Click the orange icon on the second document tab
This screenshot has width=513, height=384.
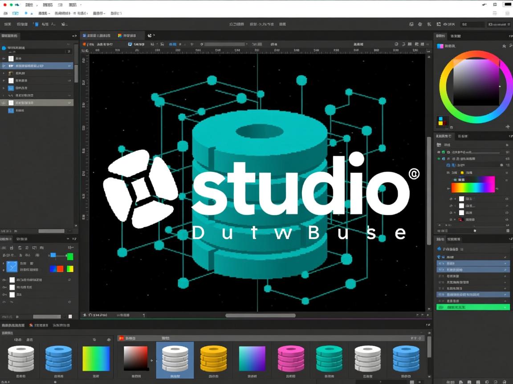pyautogui.click(x=119, y=35)
